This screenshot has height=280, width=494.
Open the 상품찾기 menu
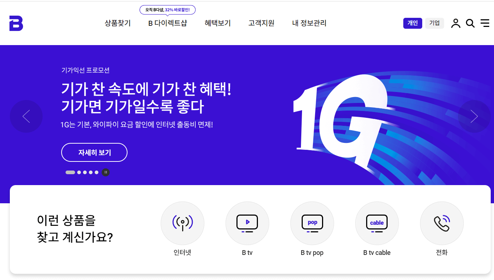tap(118, 23)
